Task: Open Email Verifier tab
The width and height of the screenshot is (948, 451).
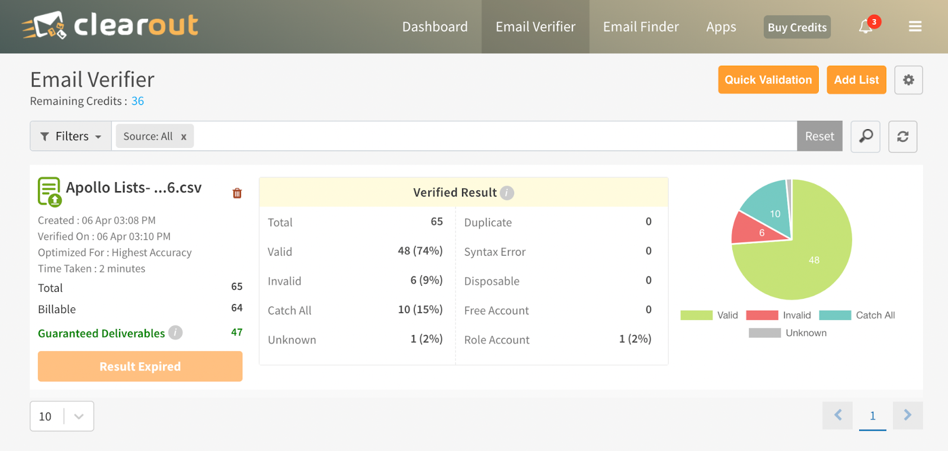Action: 536,27
